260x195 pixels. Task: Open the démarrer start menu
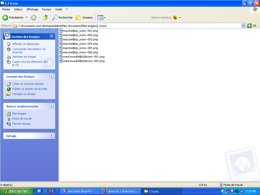tap(17, 191)
